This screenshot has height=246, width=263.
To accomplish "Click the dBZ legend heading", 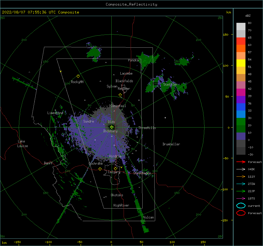I will tap(248, 16).
